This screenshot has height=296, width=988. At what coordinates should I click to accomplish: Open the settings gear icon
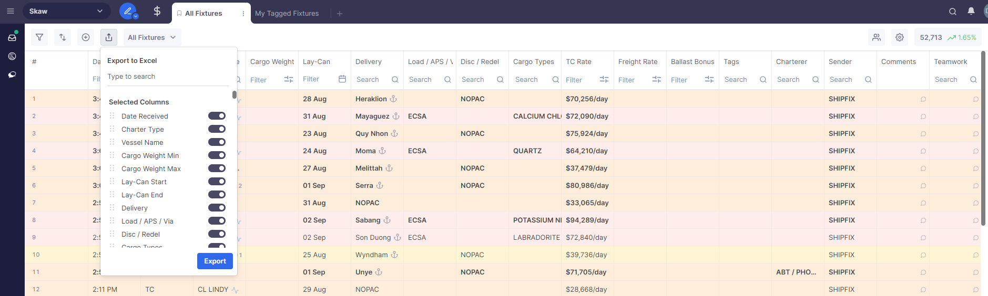[x=900, y=37]
